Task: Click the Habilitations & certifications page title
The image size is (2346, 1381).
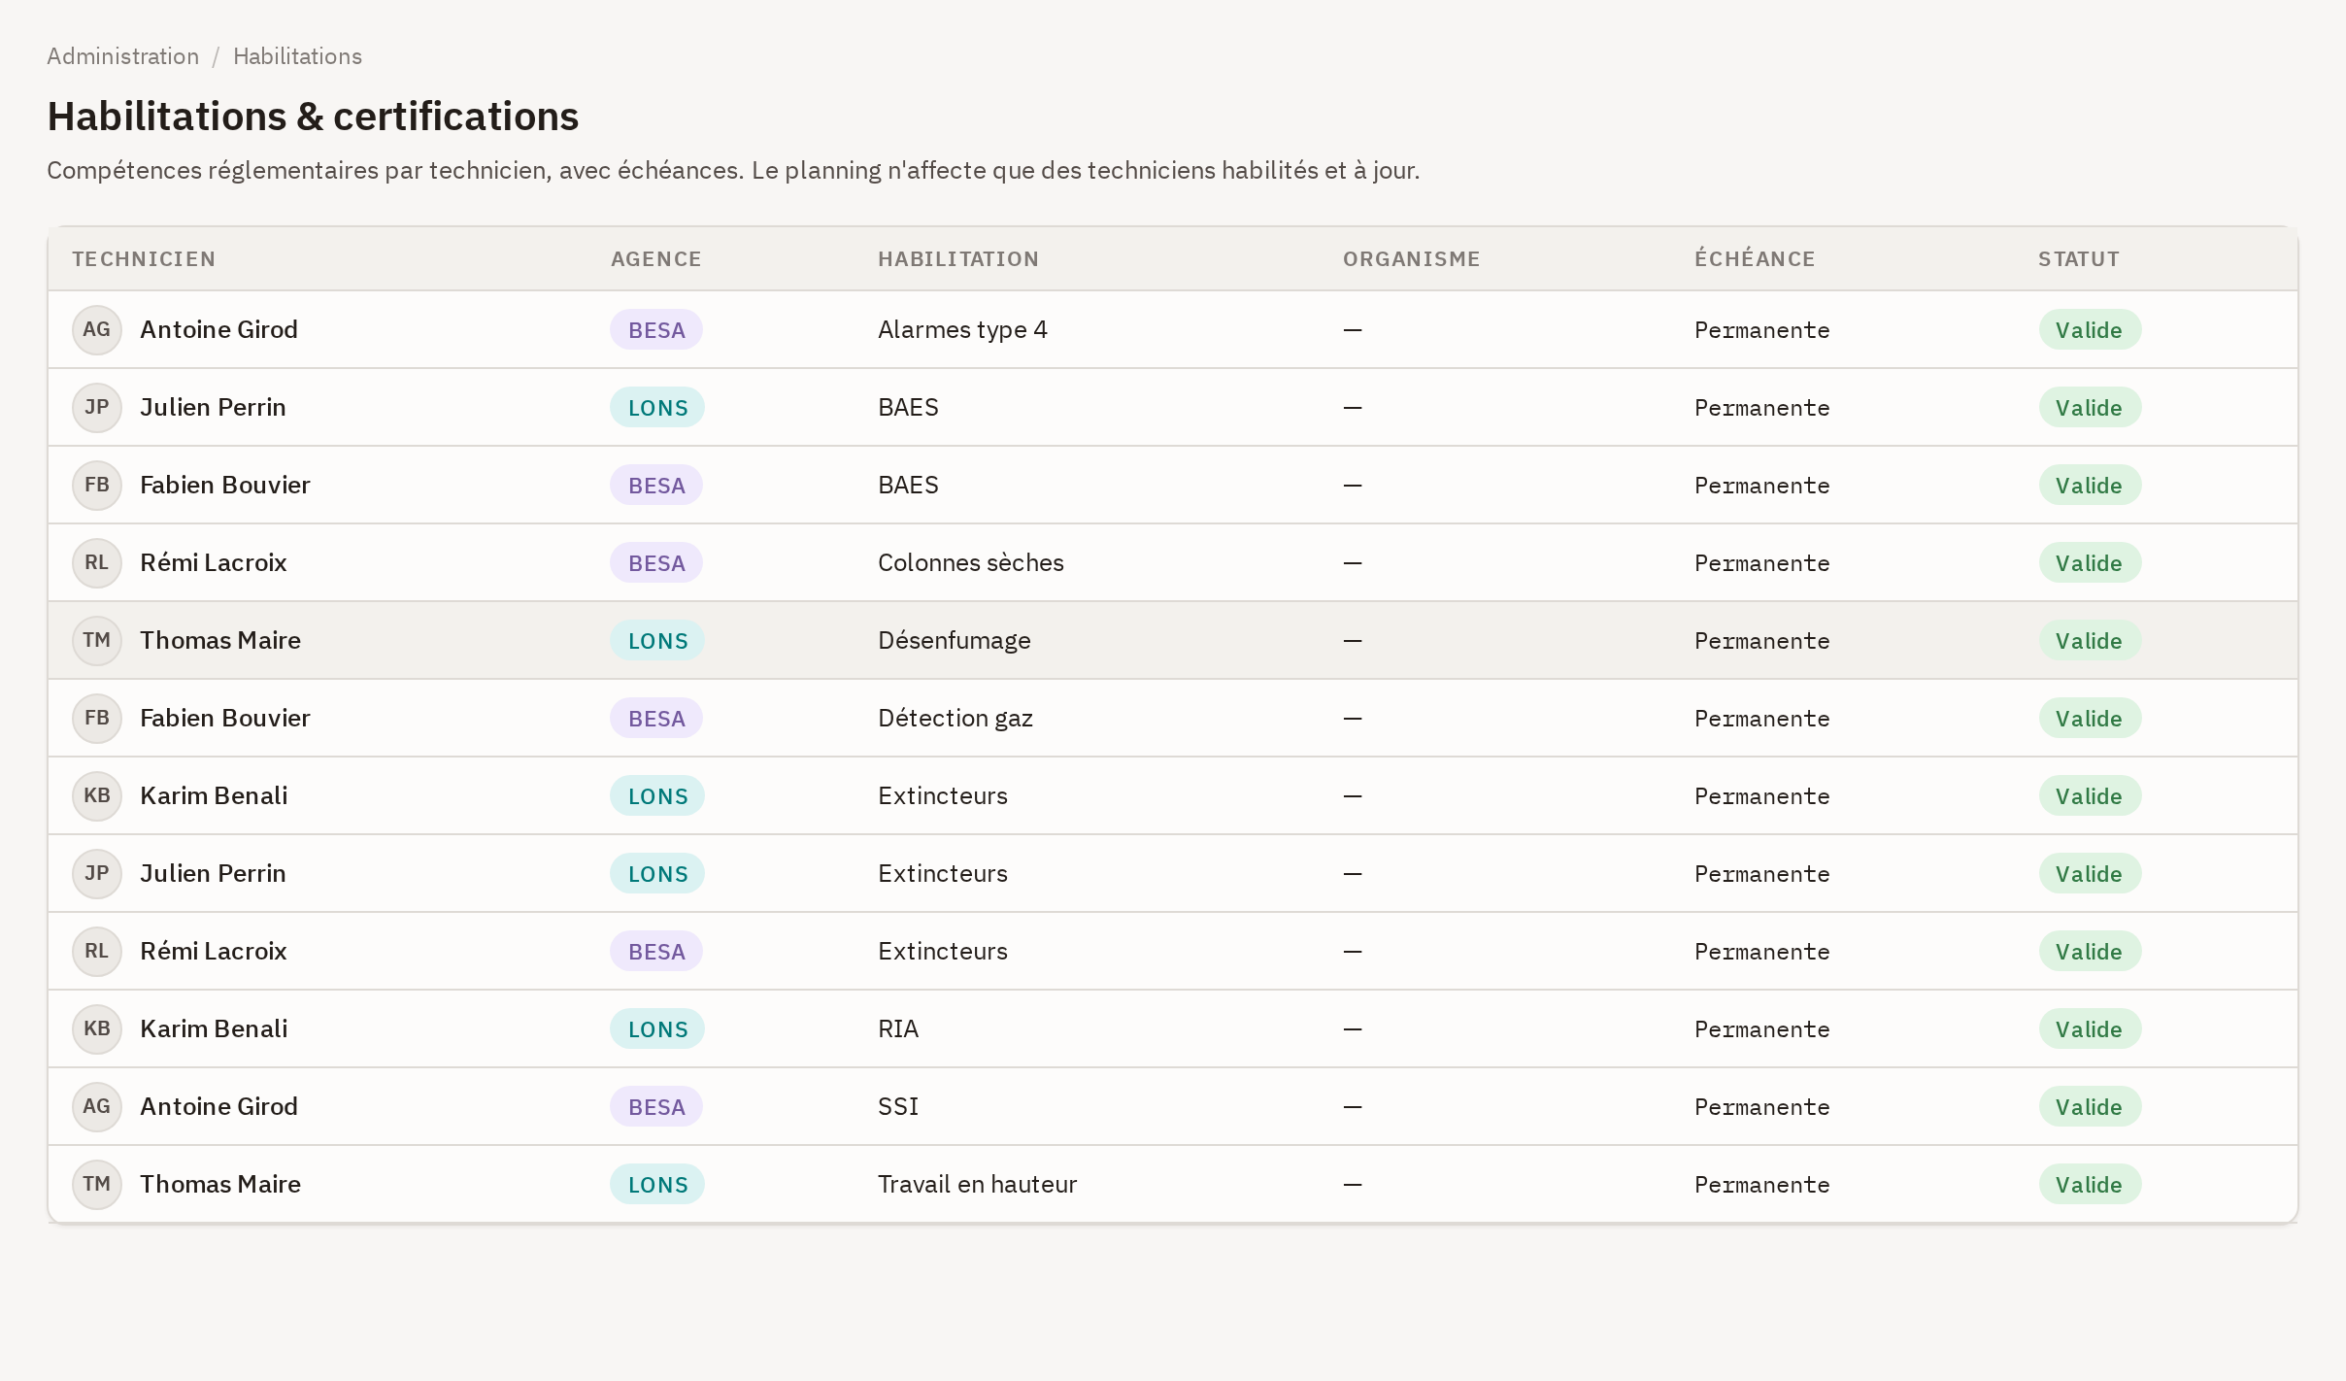Action: 313,117
